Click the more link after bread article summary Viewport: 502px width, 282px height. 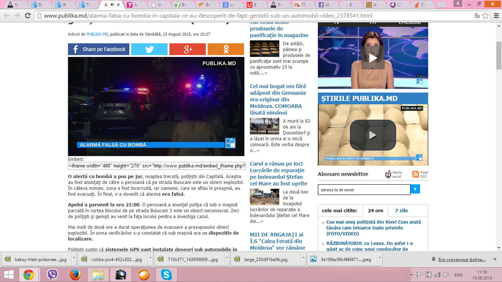266,73
